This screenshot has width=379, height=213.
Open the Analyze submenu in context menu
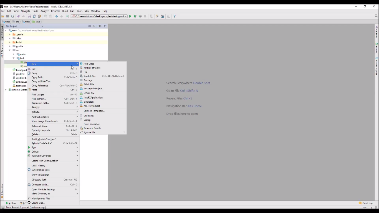click(x=53, y=107)
